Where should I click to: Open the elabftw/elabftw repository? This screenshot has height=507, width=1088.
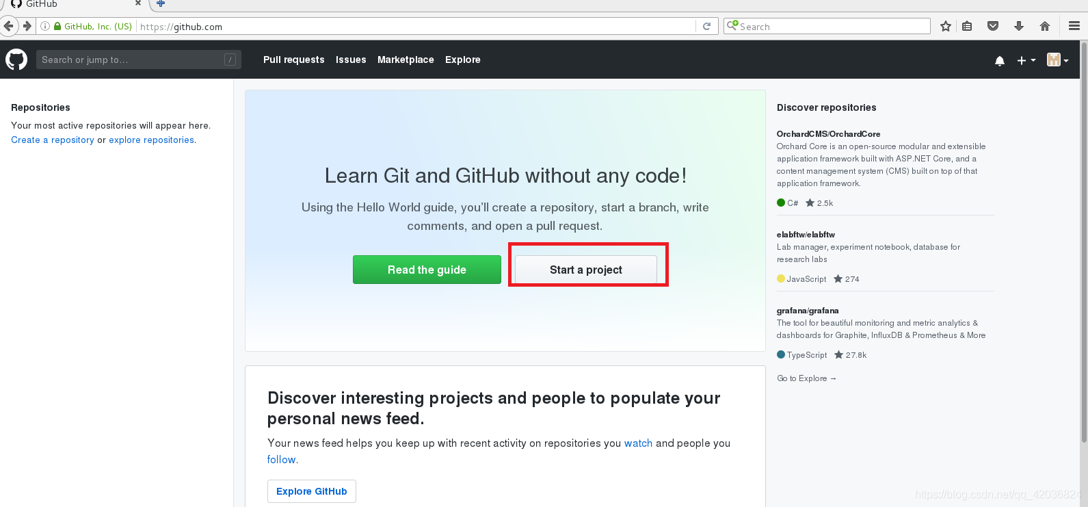[x=806, y=235]
